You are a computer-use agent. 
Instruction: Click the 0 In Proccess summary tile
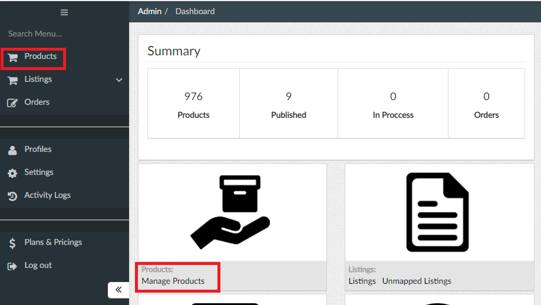(393, 104)
